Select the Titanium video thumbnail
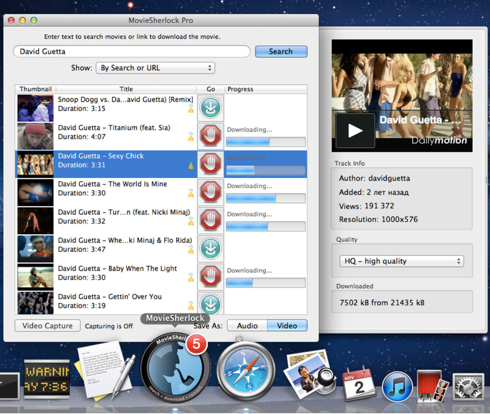Image resolution: width=490 pixels, height=414 pixels. 36,136
